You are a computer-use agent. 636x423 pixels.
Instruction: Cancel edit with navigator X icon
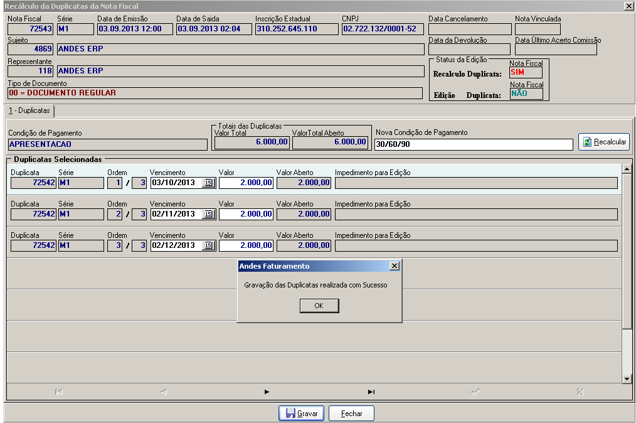click(580, 392)
